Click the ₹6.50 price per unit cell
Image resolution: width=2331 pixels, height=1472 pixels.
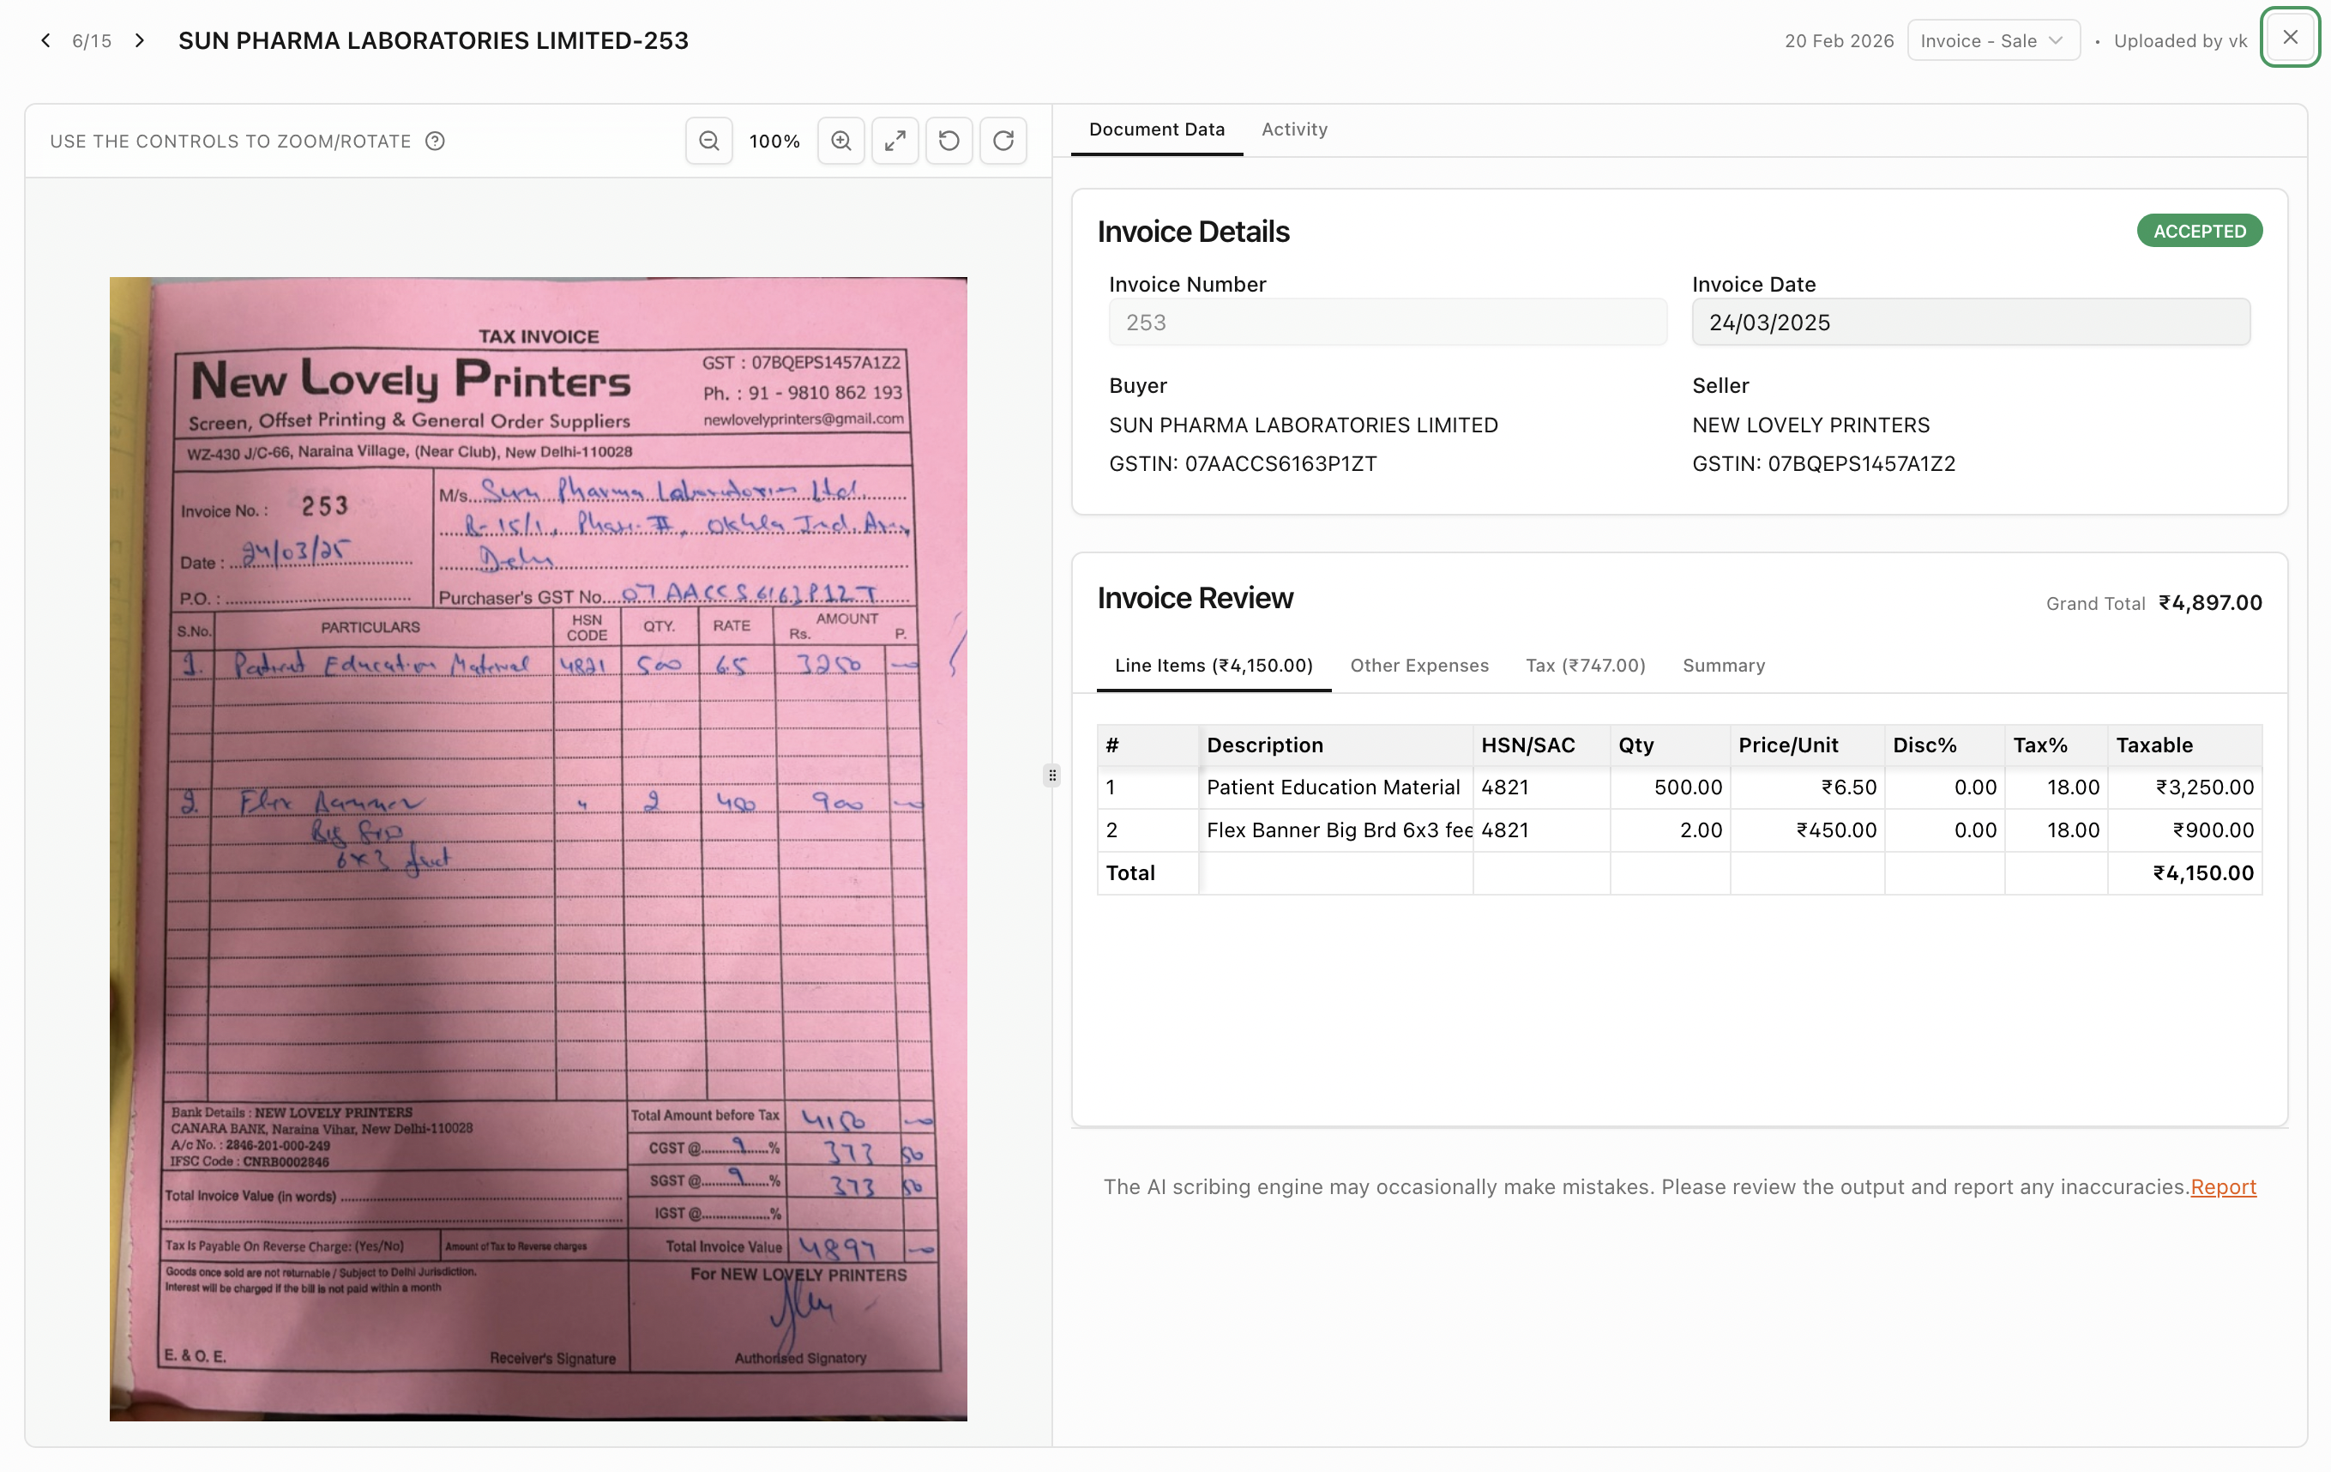click(1806, 787)
